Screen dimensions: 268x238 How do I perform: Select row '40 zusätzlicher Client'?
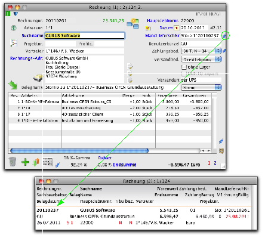[110, 115]
